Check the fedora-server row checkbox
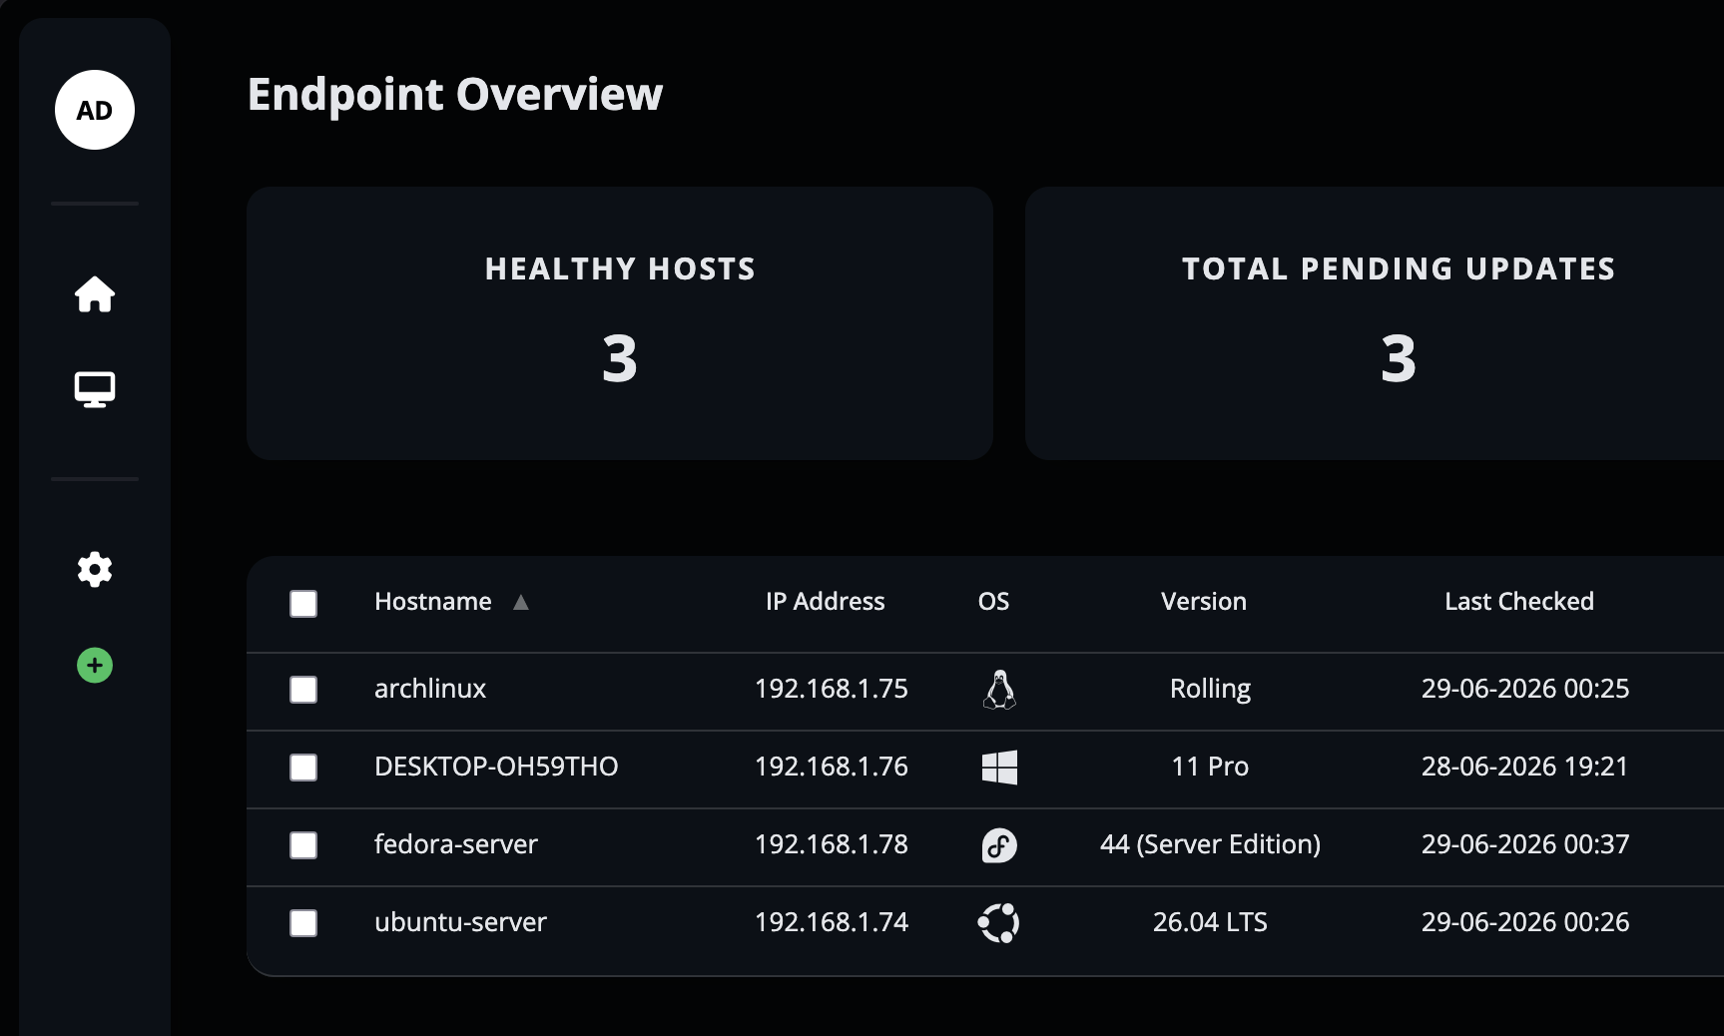 (x=303, y=845)
